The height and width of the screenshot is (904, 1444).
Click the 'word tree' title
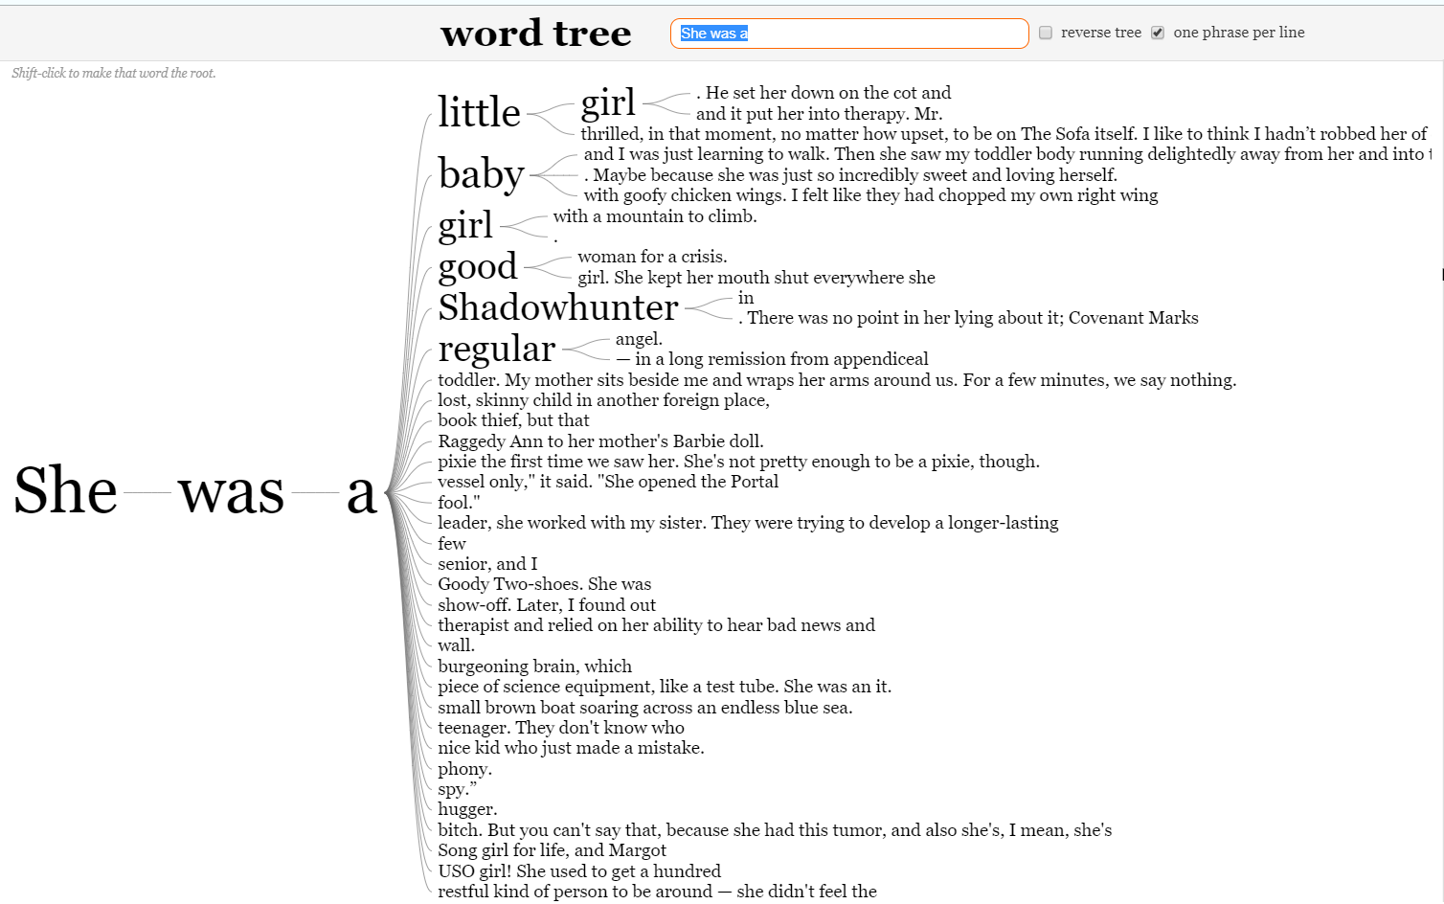point(535,34)
